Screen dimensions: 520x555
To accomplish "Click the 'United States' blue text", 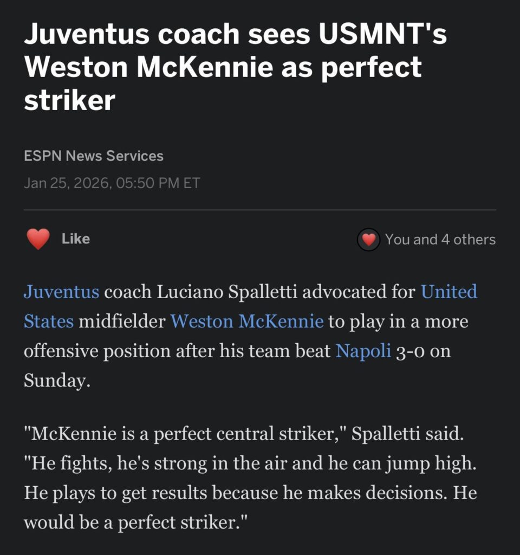I will (447, 292).
